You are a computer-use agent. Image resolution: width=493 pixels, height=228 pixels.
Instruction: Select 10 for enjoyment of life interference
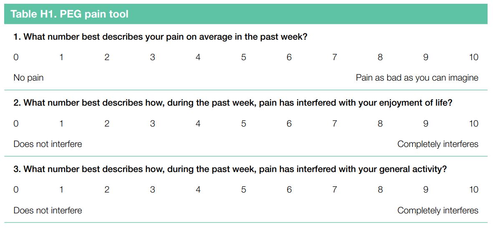click(473, 124)
